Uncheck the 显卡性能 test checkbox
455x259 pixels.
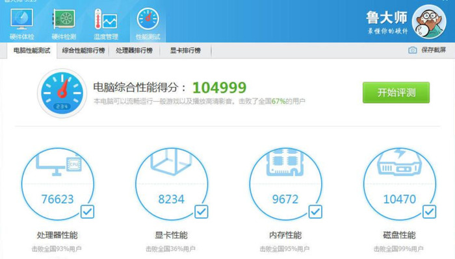[x=201, y=212]
